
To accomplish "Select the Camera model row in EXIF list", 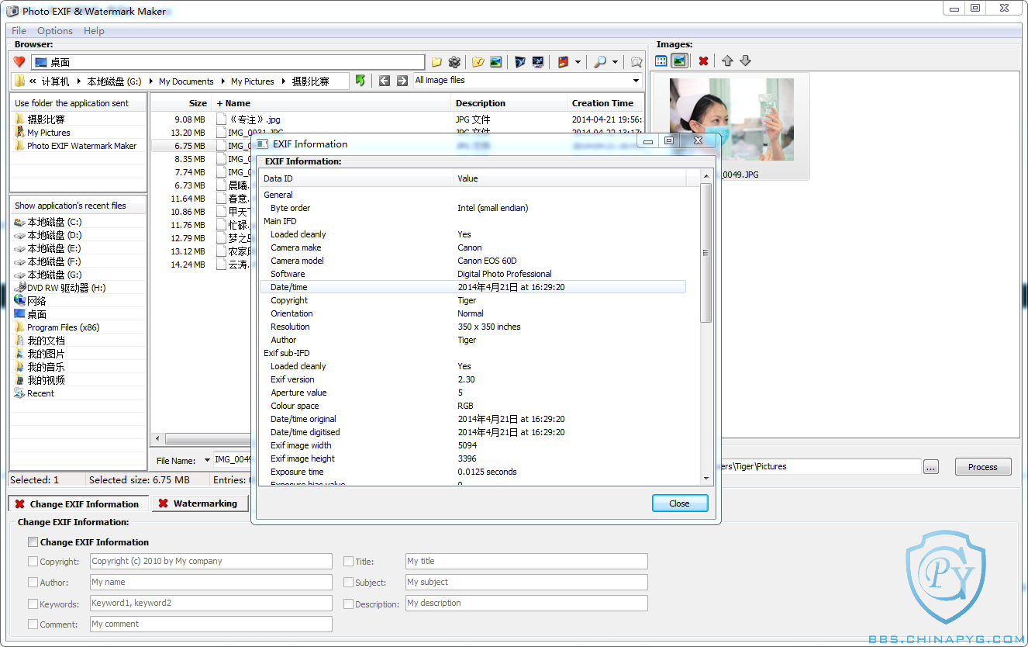I will [x=473, y=261].
